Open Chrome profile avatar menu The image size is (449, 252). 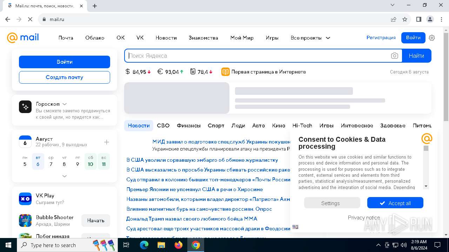point(430,19)
